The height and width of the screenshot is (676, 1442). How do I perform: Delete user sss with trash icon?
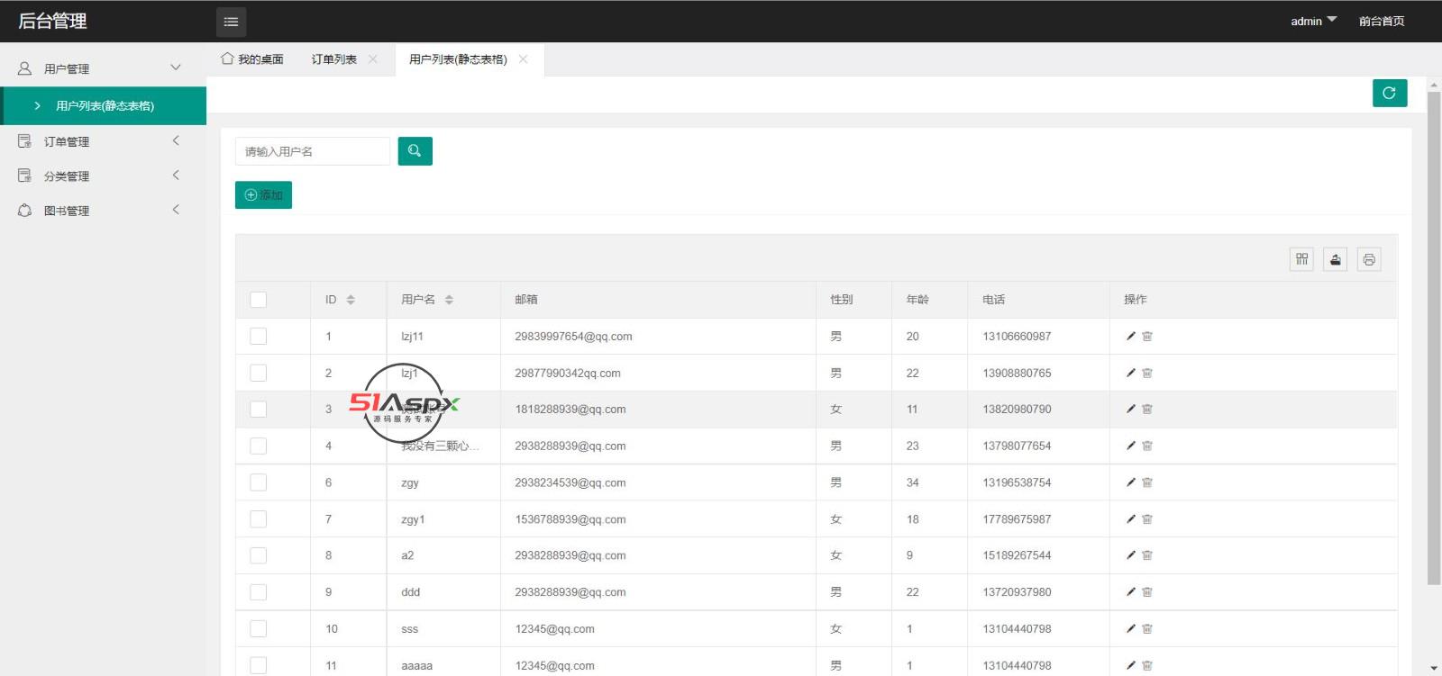click(x=1147, y=629)
